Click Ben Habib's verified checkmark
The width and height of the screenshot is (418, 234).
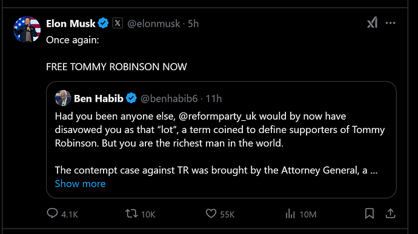point(131,98)
